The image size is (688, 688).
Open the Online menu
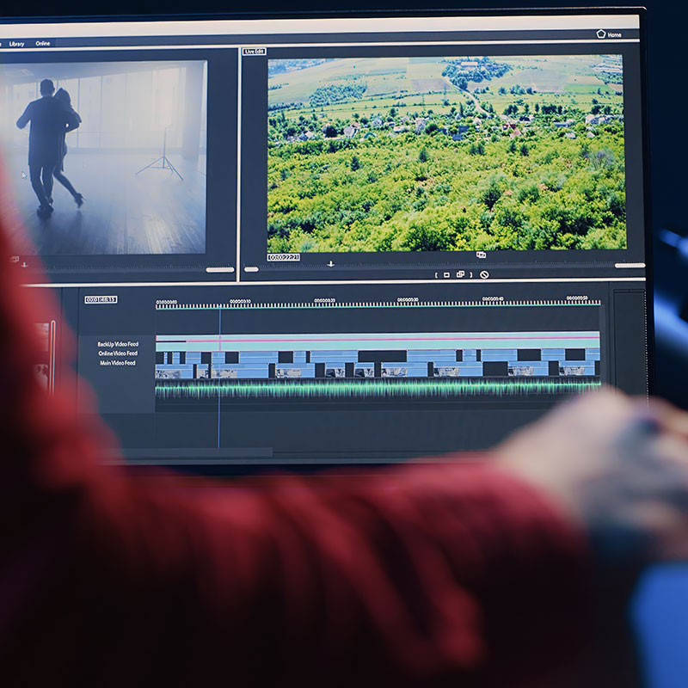(x=42, y=44)
